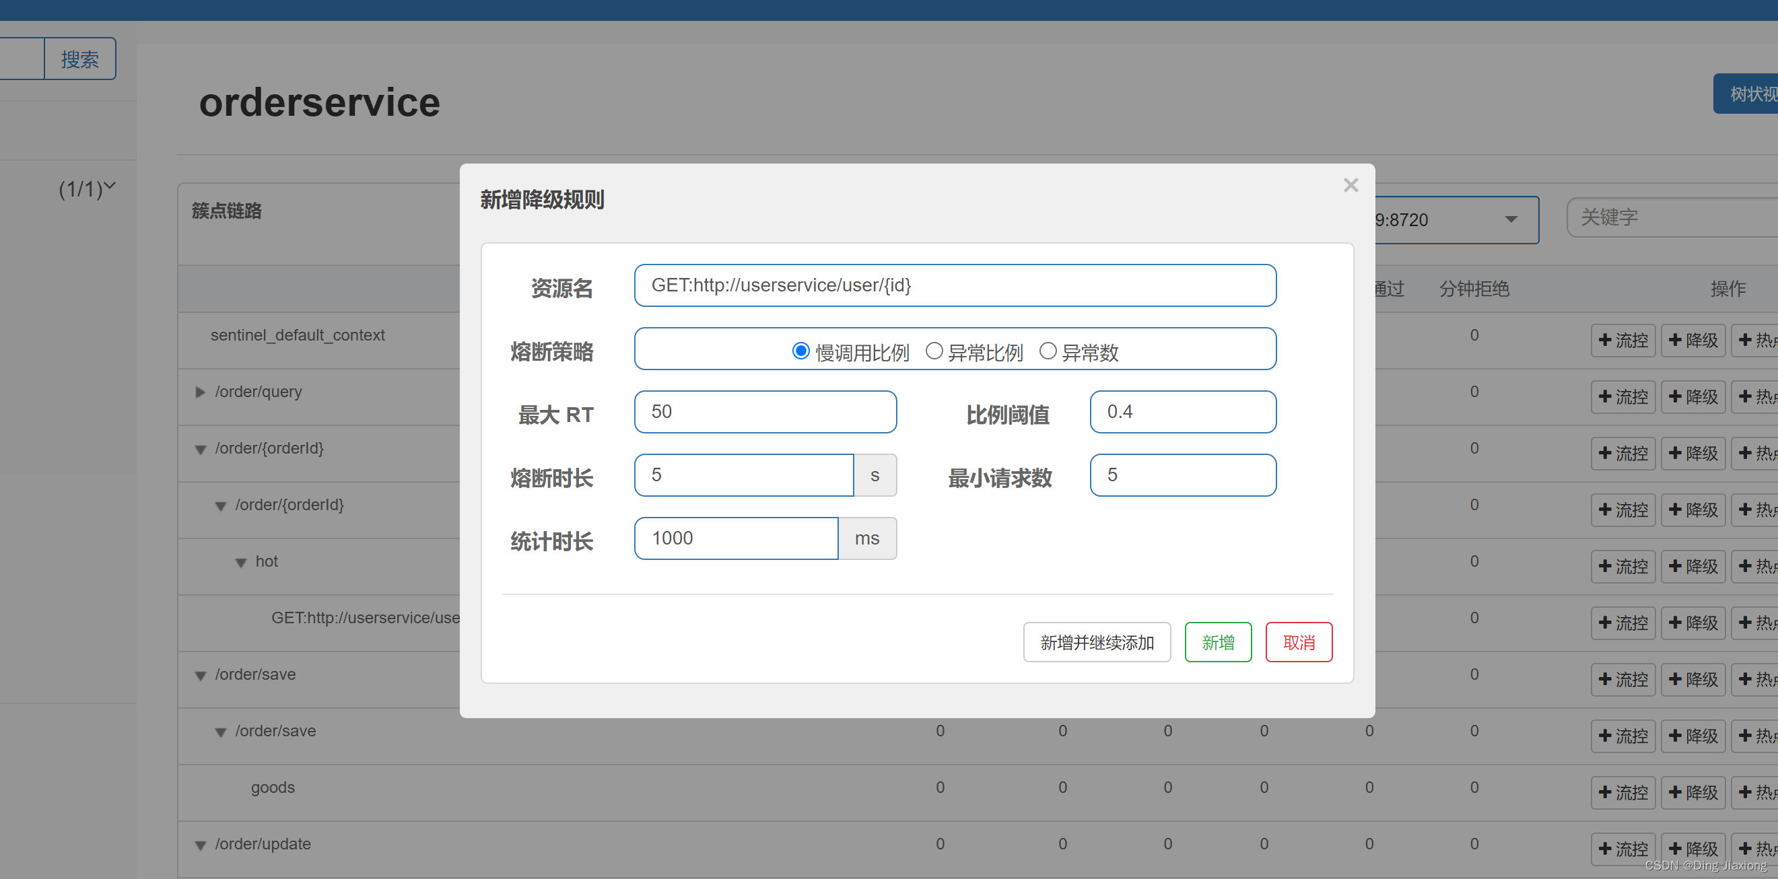Click 流控 icon on /order/save row

1623,680
